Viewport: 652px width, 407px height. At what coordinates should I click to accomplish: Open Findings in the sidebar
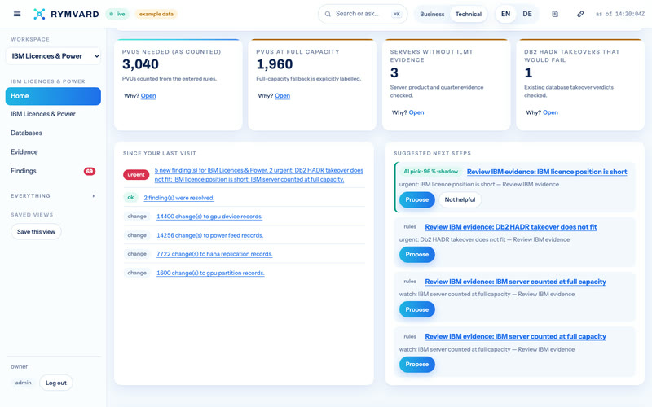53,171
